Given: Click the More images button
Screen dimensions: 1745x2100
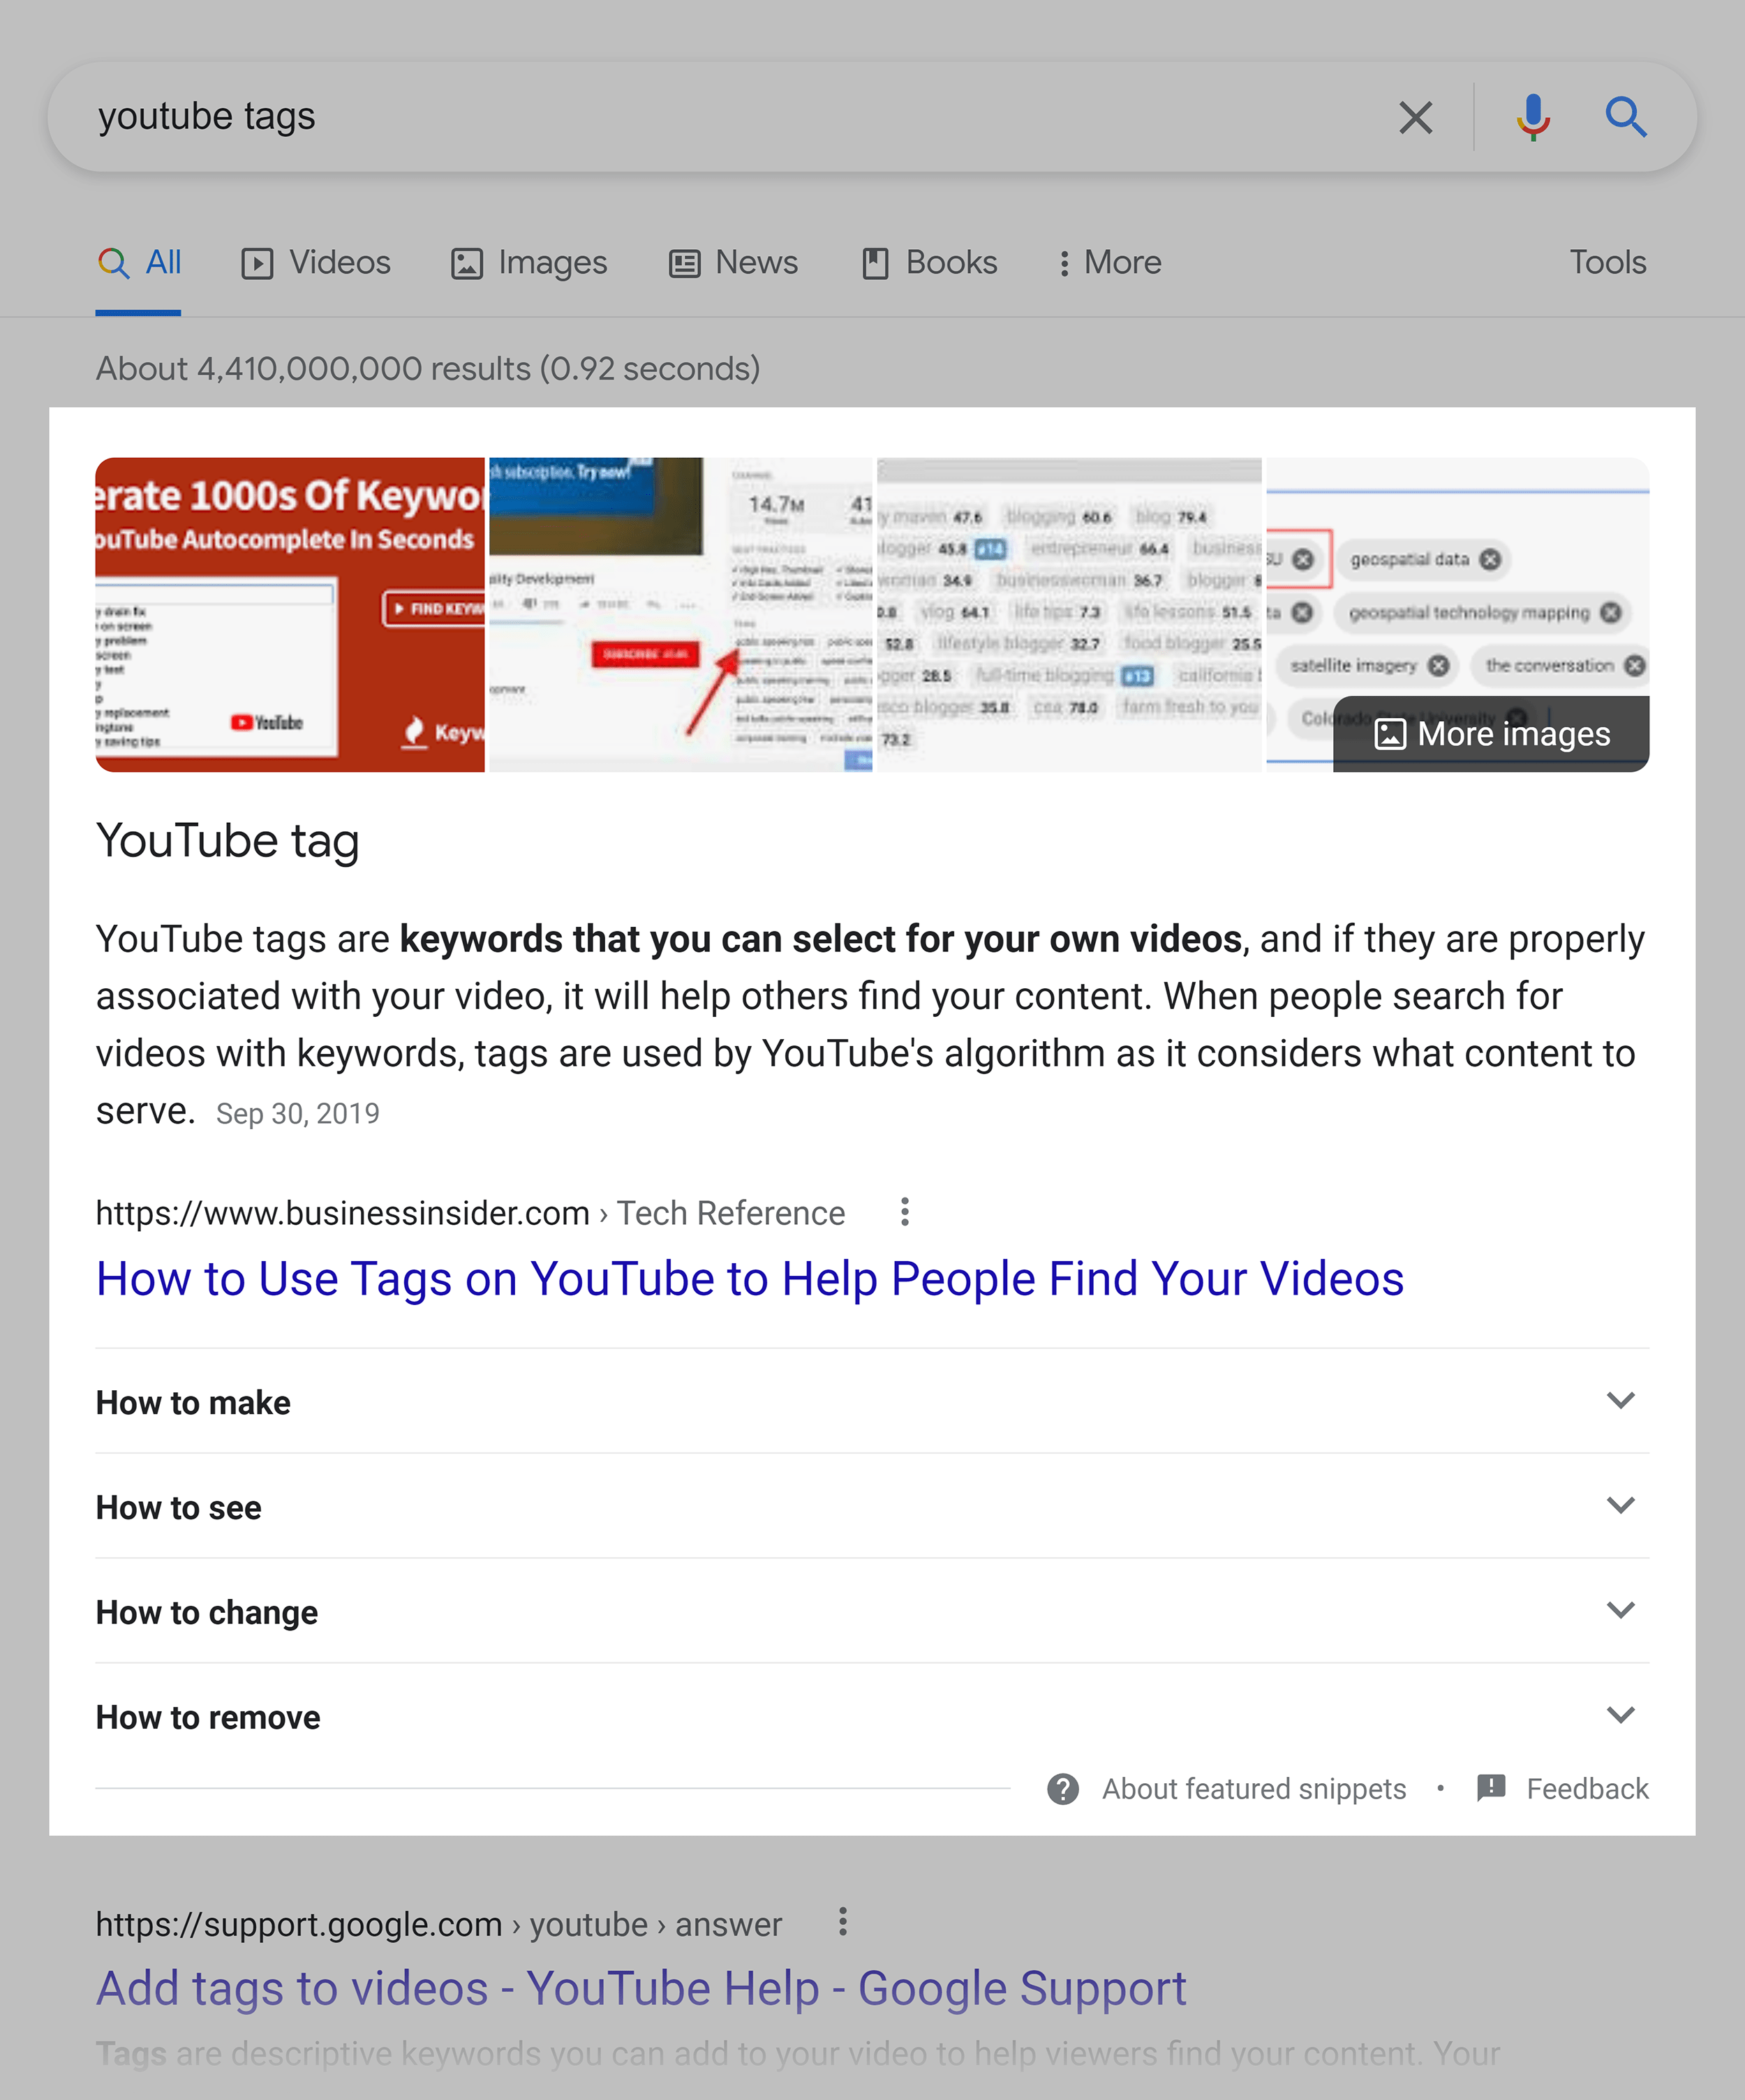Looking at the screenshot, I should [x=1490, y=733].
